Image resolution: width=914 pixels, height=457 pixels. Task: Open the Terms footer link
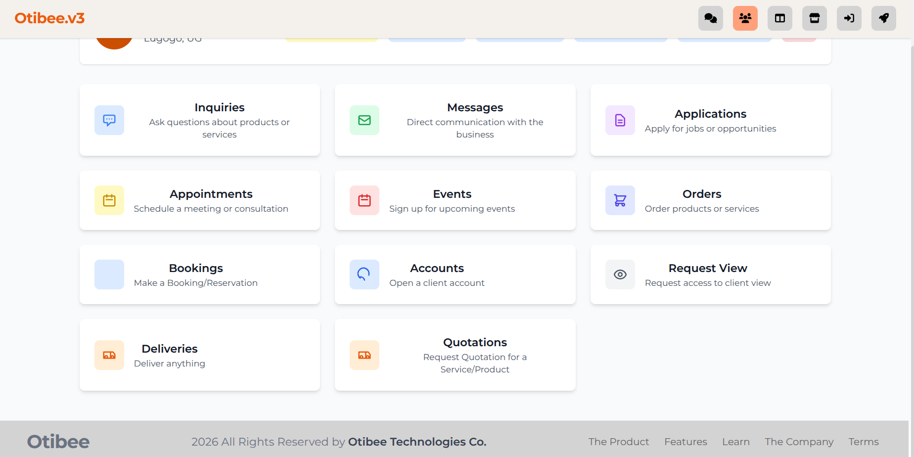(x=863, y=442)
